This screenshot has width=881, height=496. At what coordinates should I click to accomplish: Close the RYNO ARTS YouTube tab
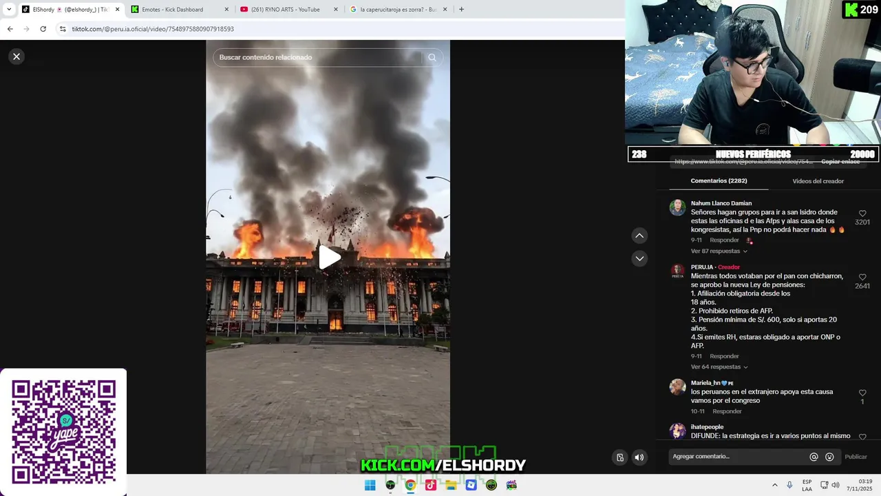(x=336, y=10)
